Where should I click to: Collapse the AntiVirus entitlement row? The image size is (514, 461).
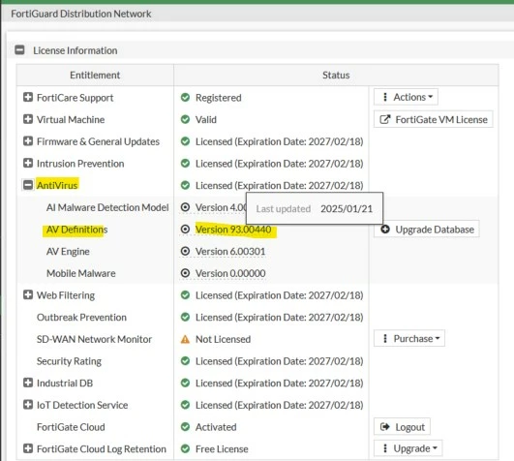click(28, 185)
